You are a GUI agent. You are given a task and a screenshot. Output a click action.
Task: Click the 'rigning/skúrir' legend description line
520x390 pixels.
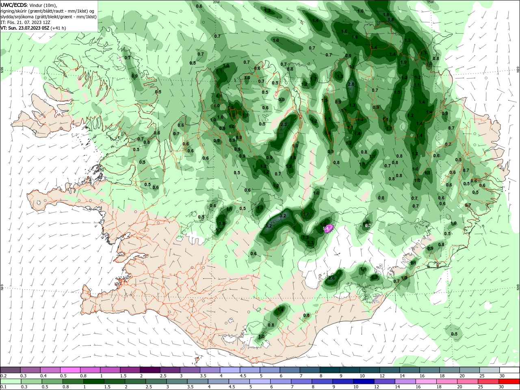pos(47,11)
